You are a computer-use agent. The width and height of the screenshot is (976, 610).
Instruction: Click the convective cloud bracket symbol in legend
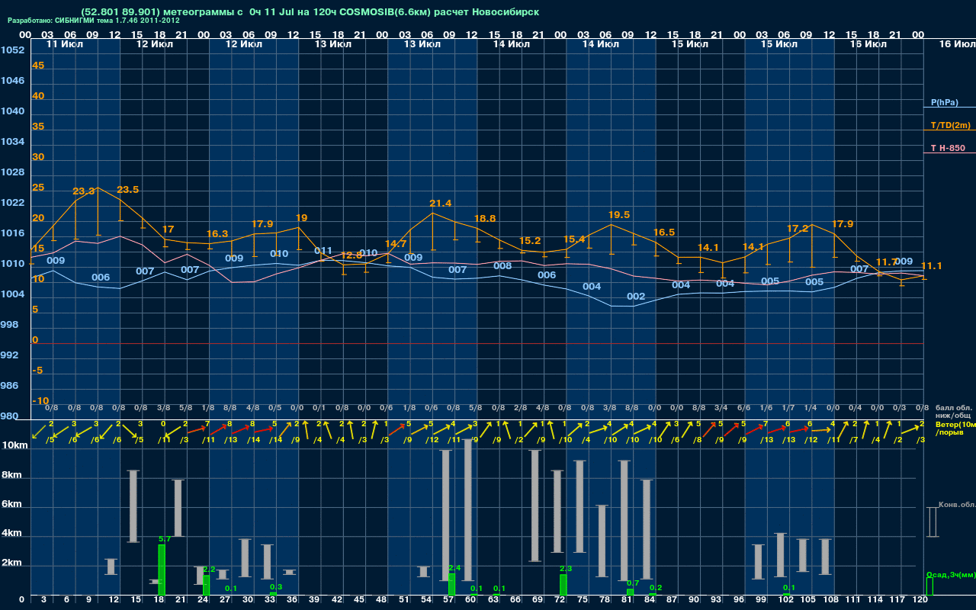click(932, 522)
